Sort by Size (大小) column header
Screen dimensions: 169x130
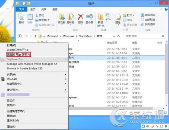(x=160, y=43)
